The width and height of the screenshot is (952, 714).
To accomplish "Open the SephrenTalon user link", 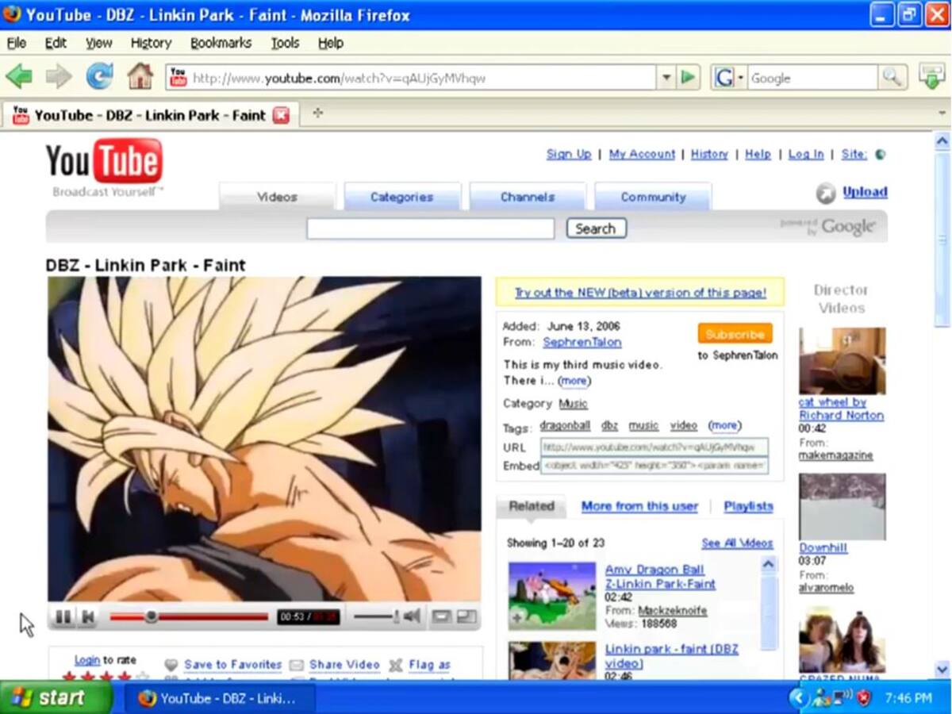I will [582, 342].
